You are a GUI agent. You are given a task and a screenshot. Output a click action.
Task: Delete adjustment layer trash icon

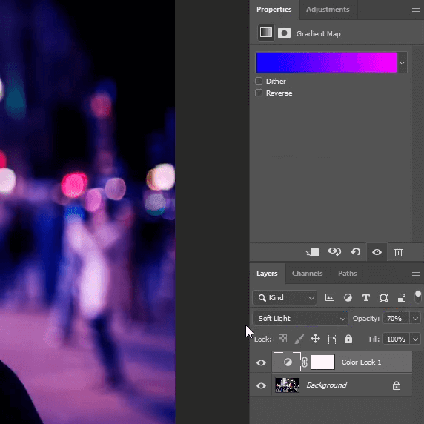coord(398,252)
